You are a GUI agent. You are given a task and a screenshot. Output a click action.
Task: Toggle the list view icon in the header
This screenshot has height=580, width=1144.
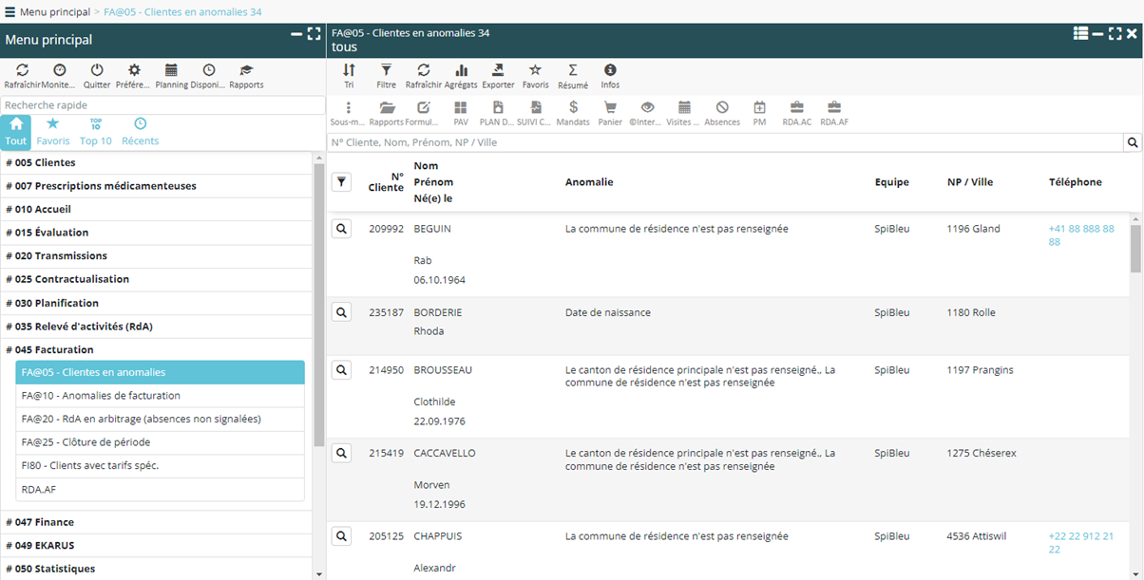click(x=1080, y=33)
